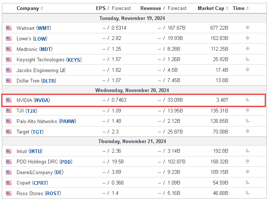Click the moon time icon for Copart

pyautogui.click(x=248, y=182)
